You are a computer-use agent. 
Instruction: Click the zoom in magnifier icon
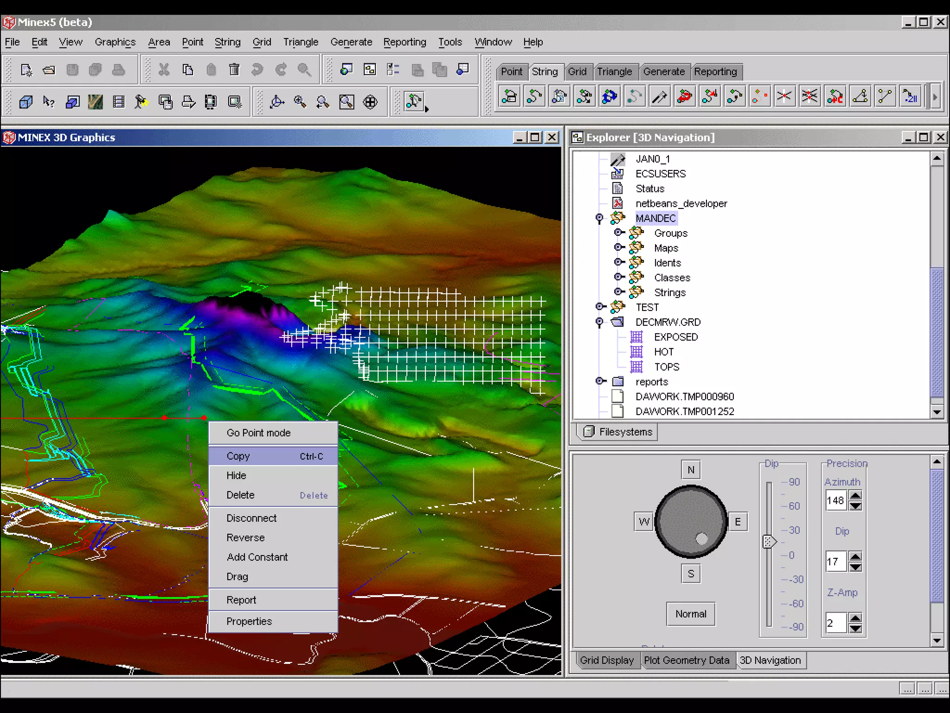[x=300, y=102]
